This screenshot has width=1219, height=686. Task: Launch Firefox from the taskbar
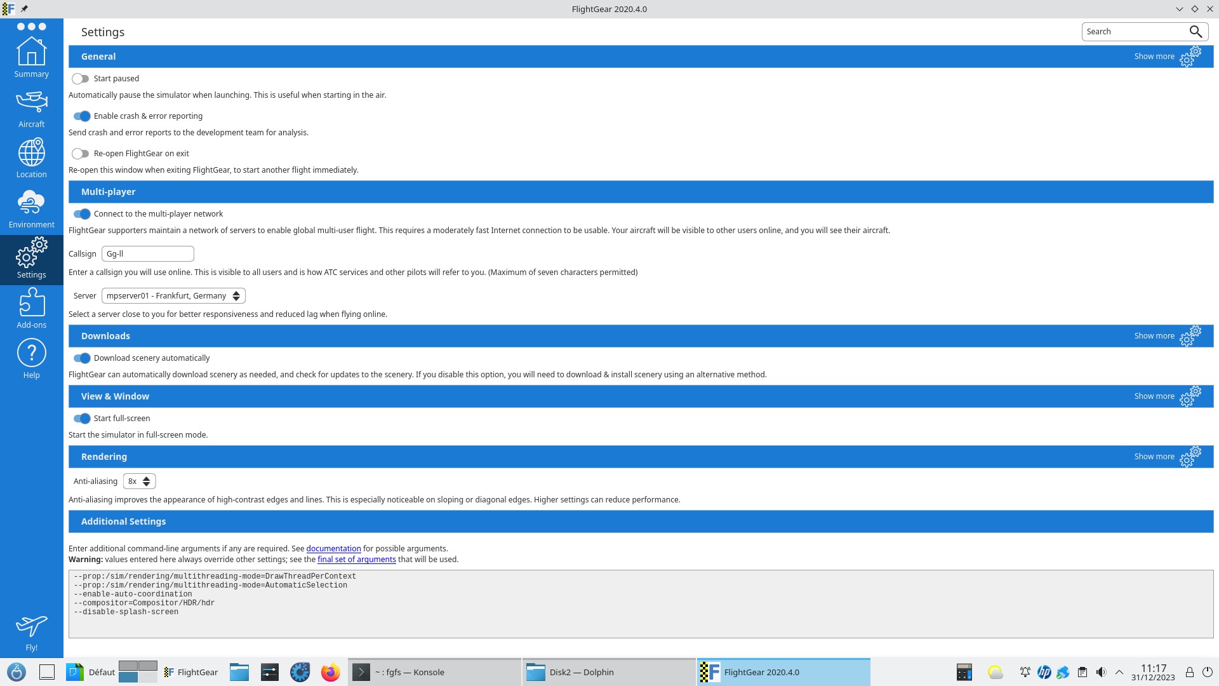pos(331,672)
